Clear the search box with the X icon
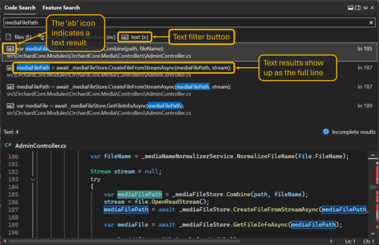The width and height of the screenshot is (379, 245). click(x=372, y=22)
